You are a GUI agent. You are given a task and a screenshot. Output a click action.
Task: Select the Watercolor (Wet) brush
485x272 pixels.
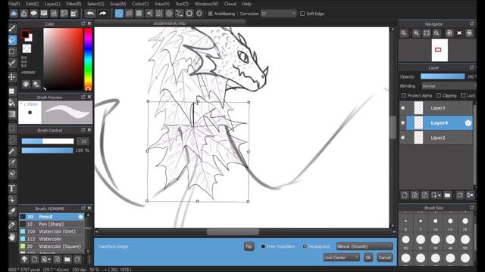52,232
